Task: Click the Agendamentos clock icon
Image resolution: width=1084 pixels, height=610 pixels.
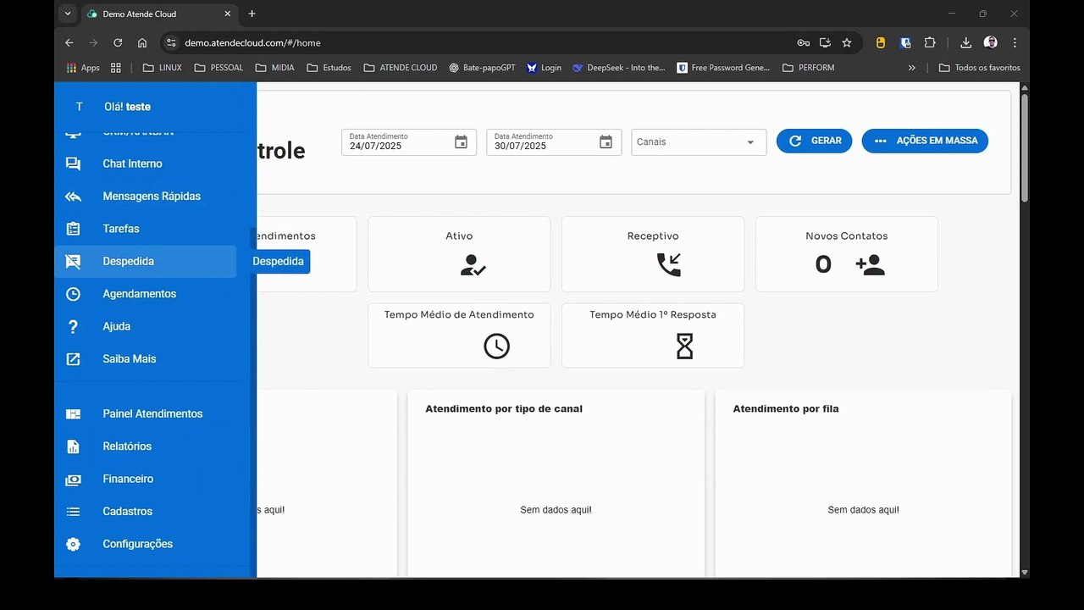Action: pyautogui.click(x=74, y=294)
